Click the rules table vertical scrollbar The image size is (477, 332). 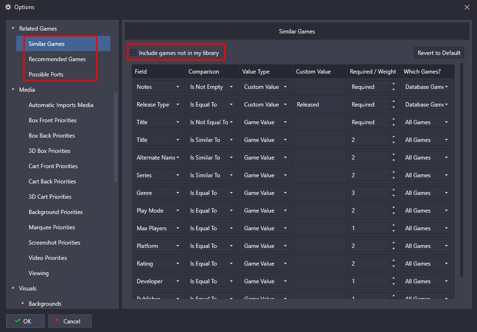[x=462, y=167]
